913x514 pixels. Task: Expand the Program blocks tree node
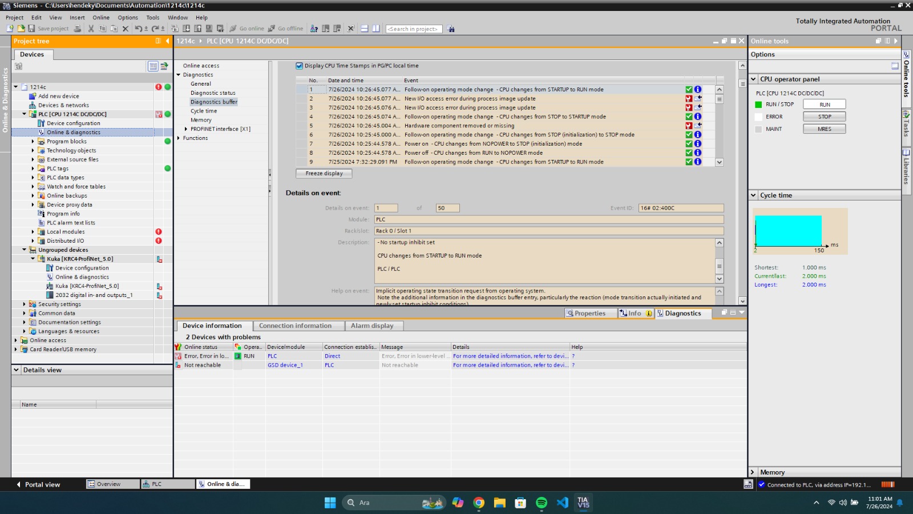tap(33, 141)
